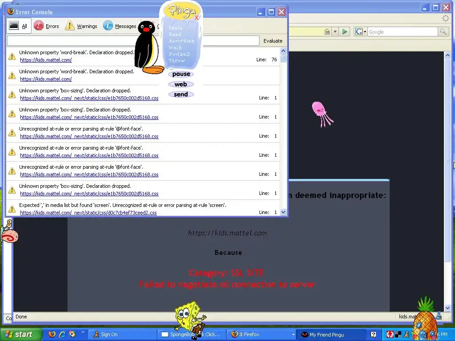The height and width of the screenshot is (341, 455).
Task: Click the red slash icon in system tray
Action: click(x=390, y=334)
